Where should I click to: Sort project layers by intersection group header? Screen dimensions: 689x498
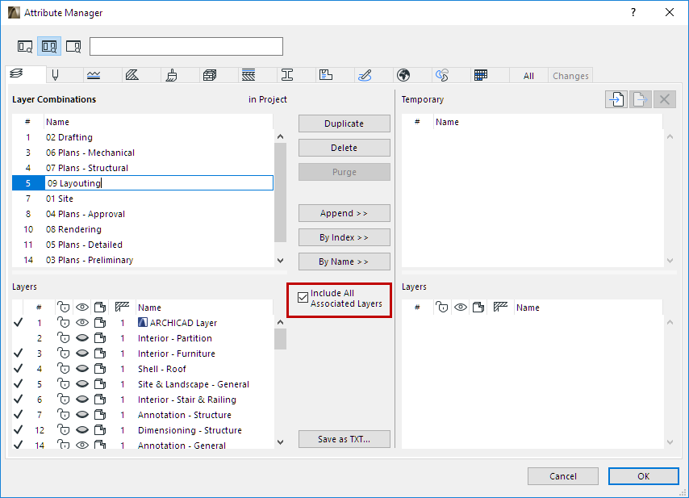tap(122, 308)
